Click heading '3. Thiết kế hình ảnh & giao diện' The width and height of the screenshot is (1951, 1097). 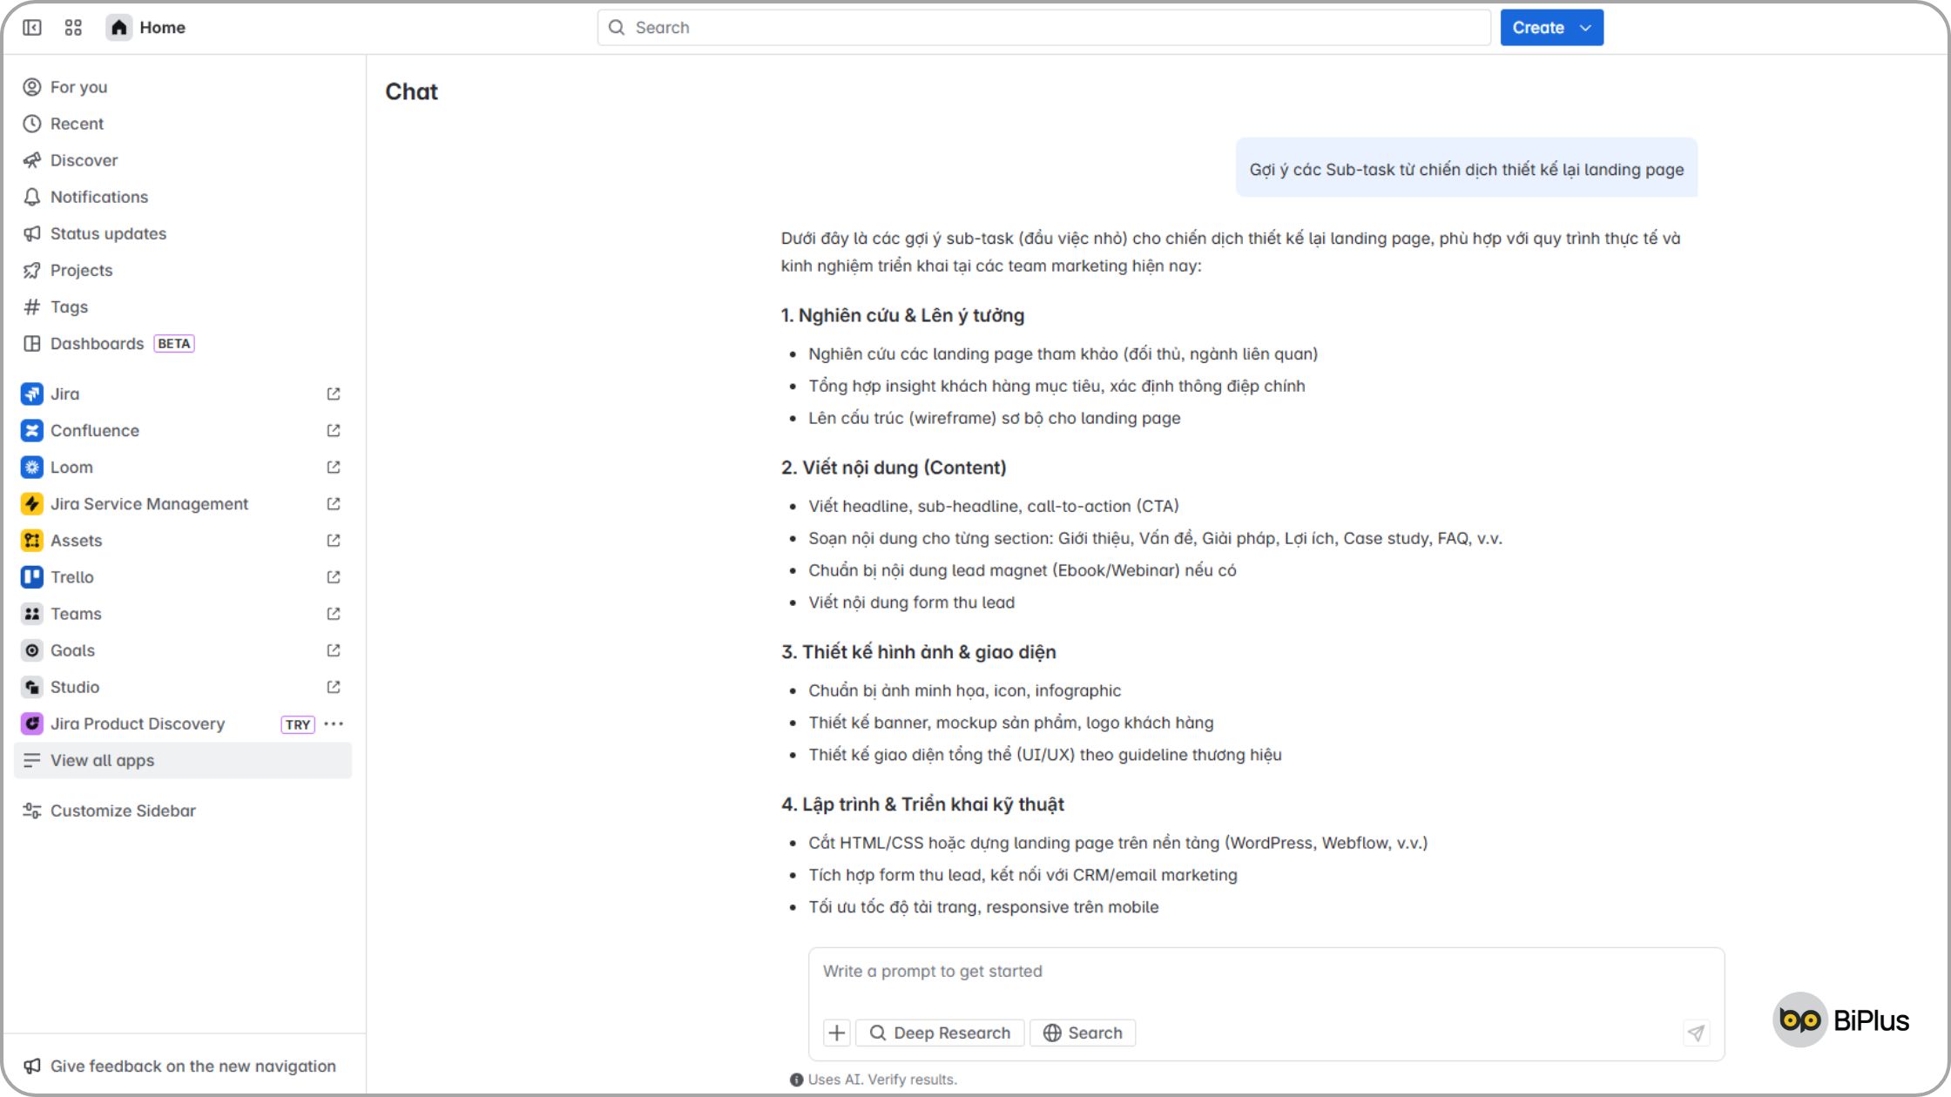(919, 652)
